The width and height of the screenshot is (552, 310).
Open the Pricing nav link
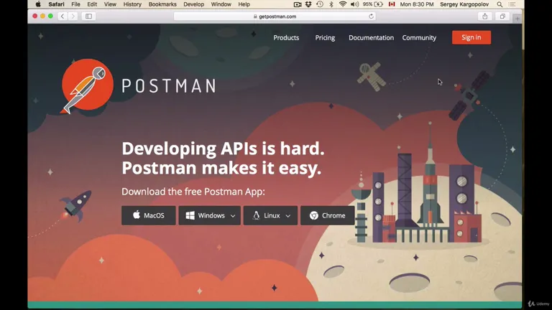pyautogui.click(x=325, y=37)
